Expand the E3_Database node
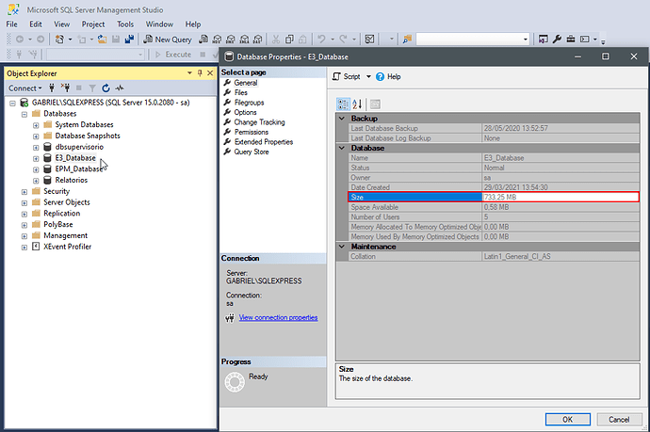The height and width of the screenshot is (432, 650). coord(36,159)
